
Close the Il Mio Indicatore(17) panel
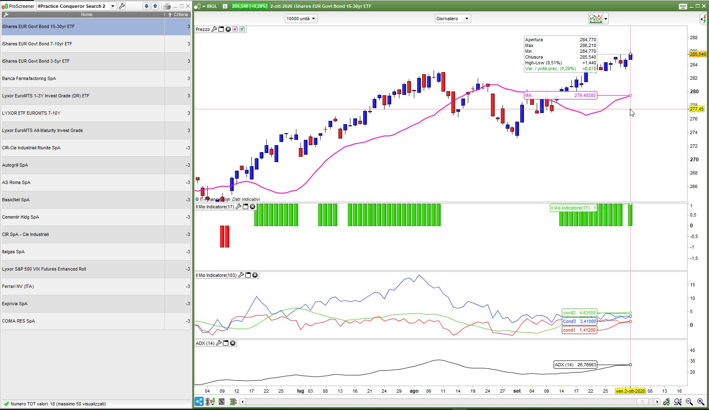253,207
